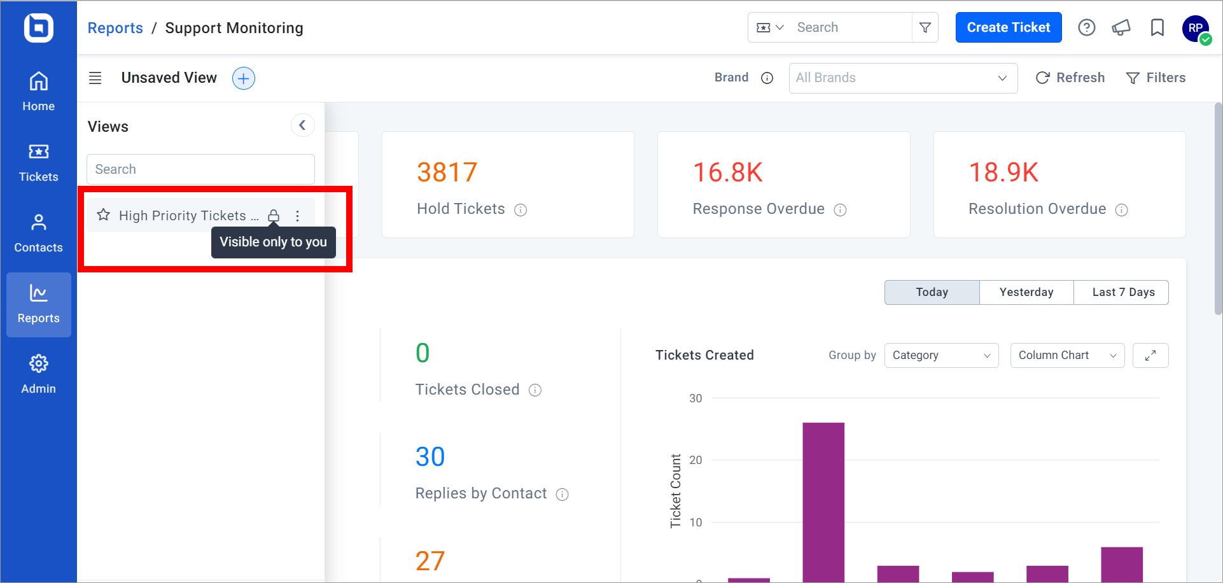Toggle the hamburger views menu icon
The image size is (1223, 583).
tap(95, 78)
